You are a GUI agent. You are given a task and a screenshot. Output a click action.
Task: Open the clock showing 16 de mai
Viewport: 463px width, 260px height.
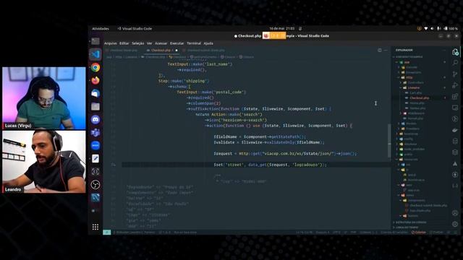coord(281,29)
